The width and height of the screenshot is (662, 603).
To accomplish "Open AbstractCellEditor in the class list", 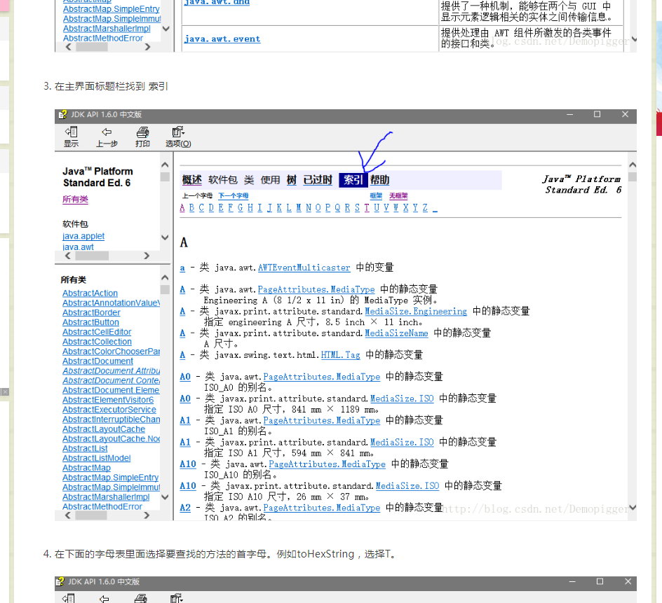I will click(97, 332).
